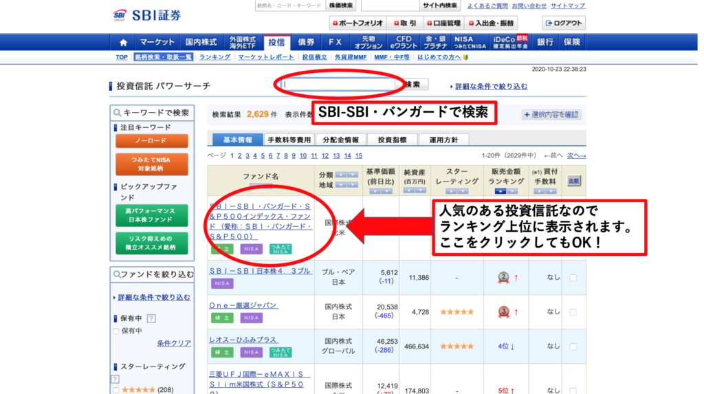Screen dimensions: 704x394
Task: Switch to the 投資指標 tab
Action: (x=392, y=140)
